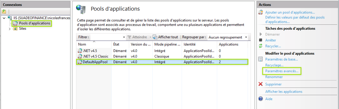
Task: Sort by the Mode pipeline column header
Action: coord(167,44)
